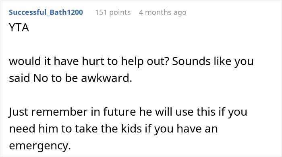
Task: Click the YTA verdict text
Action: pos(19,28)
